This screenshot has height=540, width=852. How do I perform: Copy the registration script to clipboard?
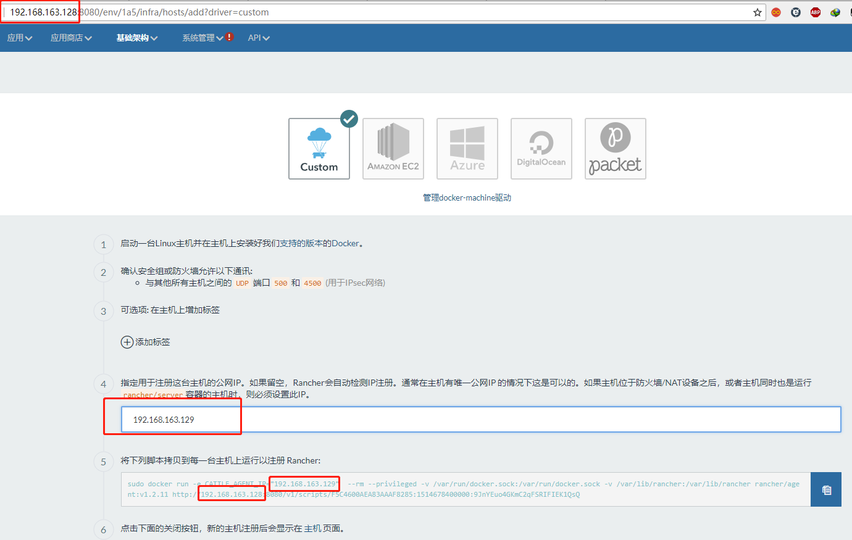[826, 489]
